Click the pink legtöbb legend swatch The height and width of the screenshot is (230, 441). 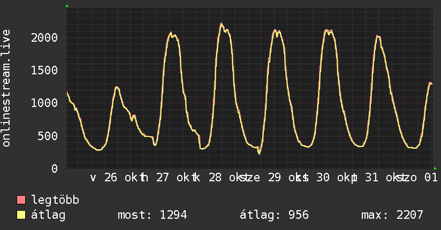coord(21,200)
